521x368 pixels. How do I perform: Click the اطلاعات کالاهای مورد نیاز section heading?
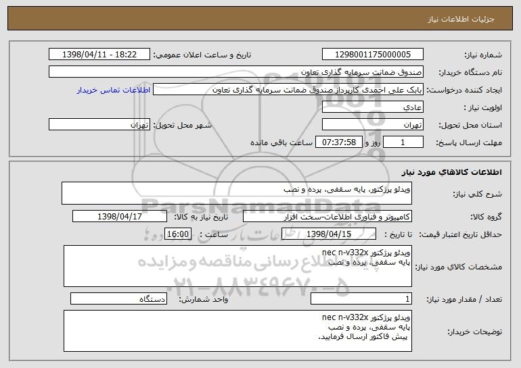(x=452, y=172)
